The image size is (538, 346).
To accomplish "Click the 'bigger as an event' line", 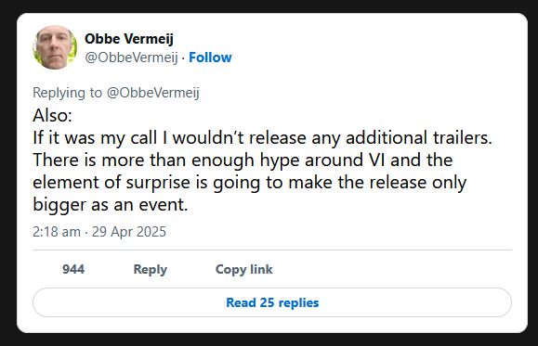I will (111, 204).
